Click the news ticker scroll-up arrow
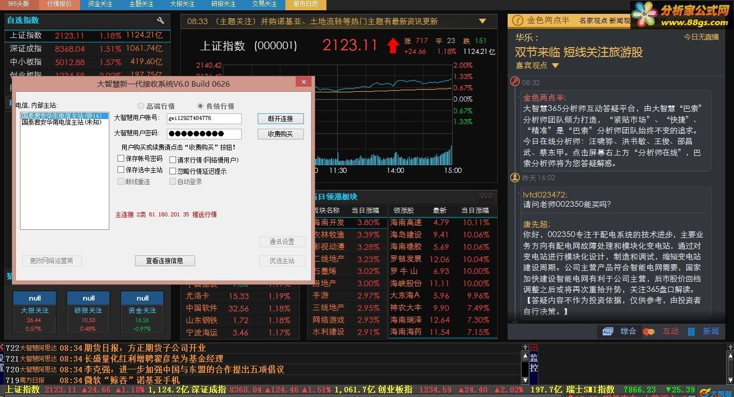Screen dimensions: 734x397 [x=525, y=354]
